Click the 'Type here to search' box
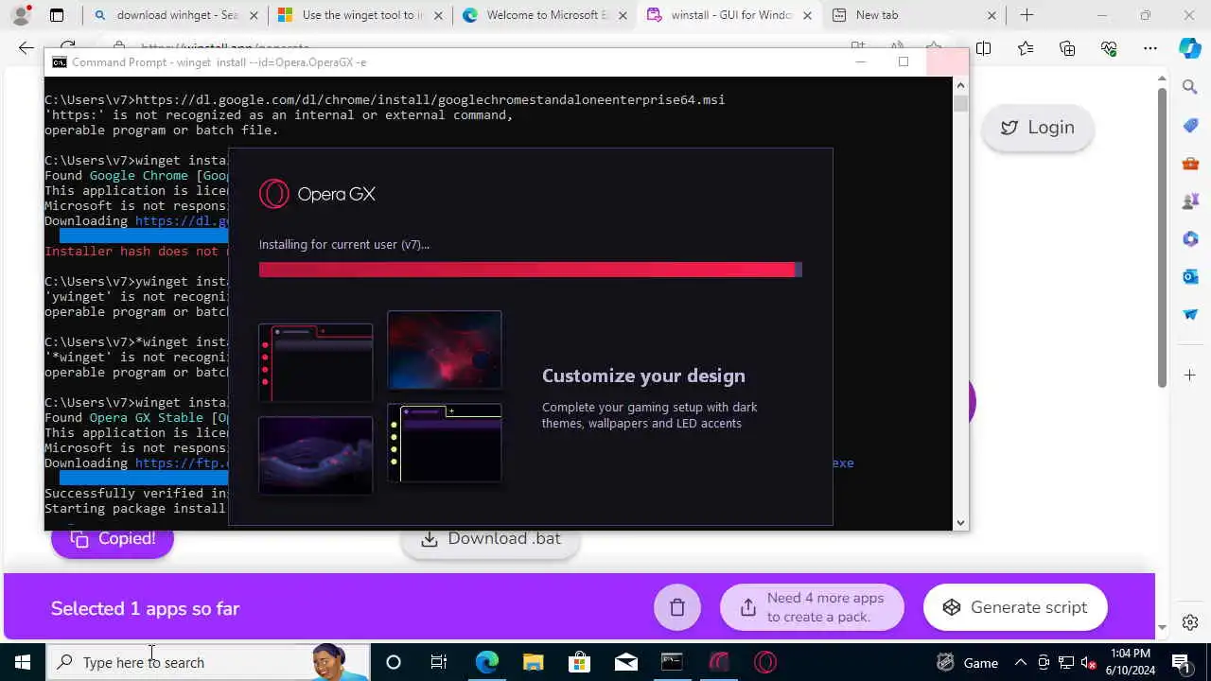The height and width of the screenshot is (681, 1211). pyautogui.click(x=208, y=662)
